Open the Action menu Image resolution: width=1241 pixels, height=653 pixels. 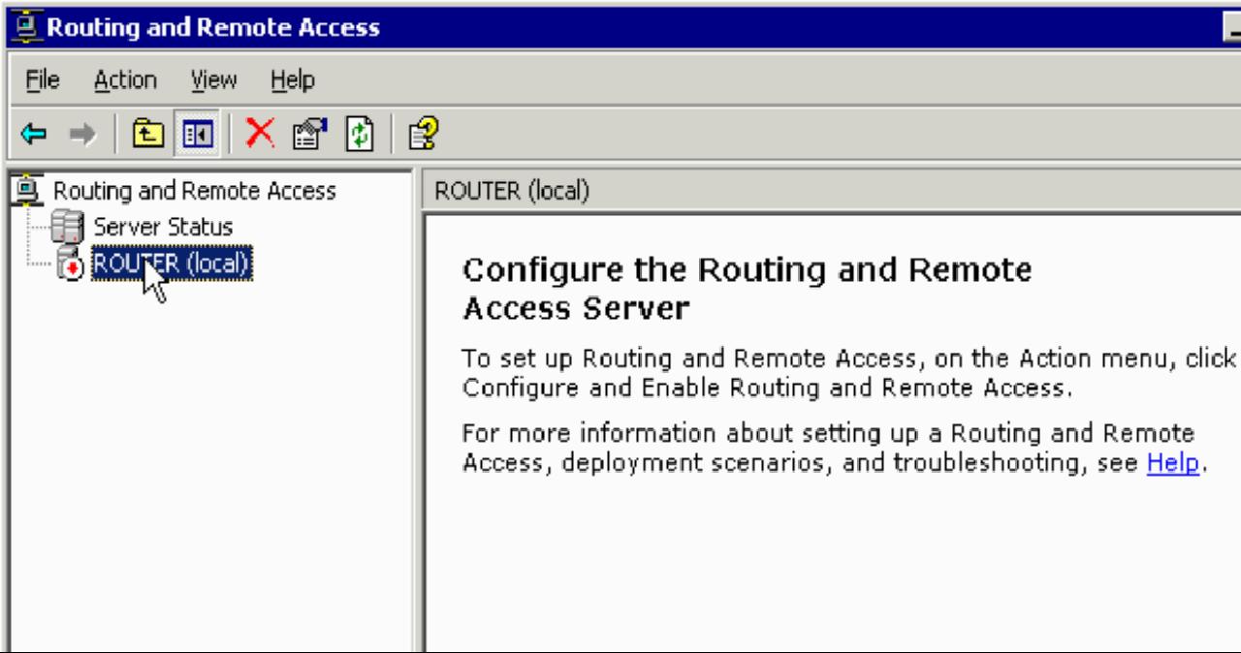124,79
